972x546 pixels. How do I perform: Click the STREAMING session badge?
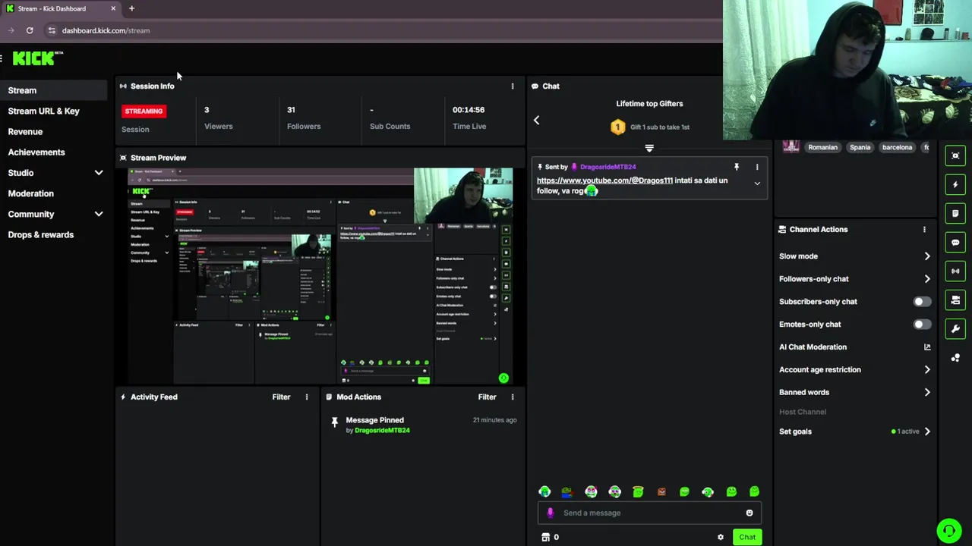(x=144, y=111)
